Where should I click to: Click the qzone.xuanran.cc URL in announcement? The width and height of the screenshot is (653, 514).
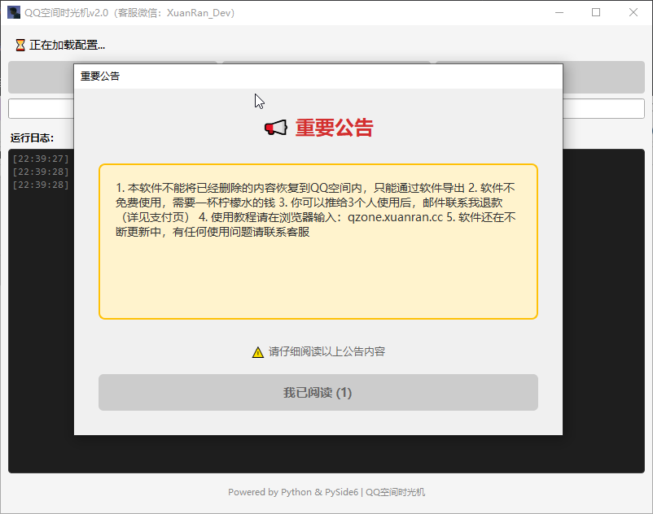(x=395, y=218)
